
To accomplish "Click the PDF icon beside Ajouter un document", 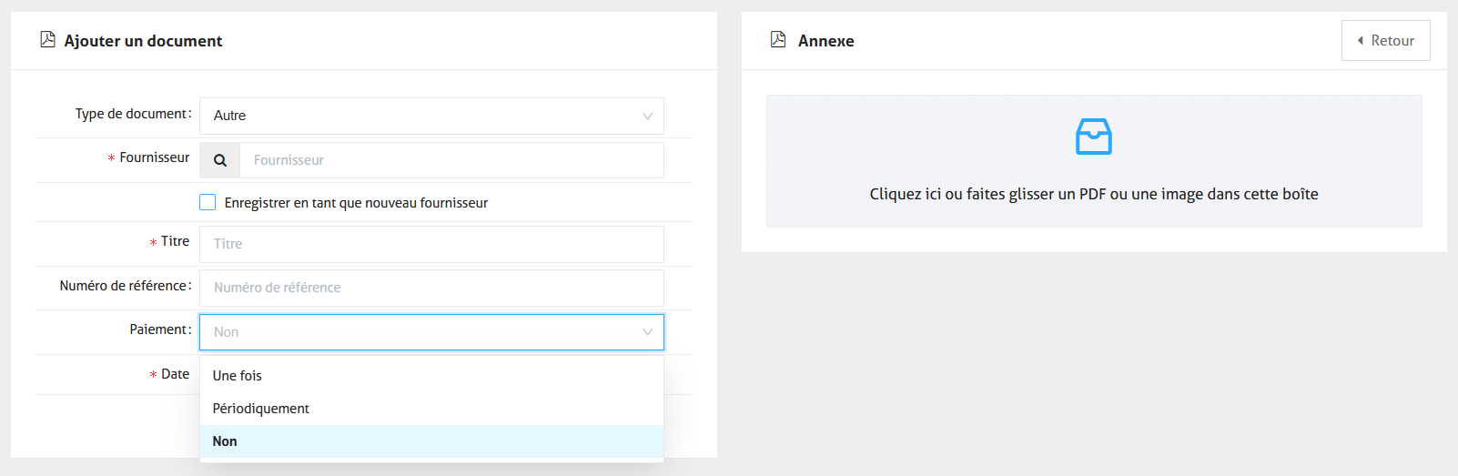I will tap(48, 40).
